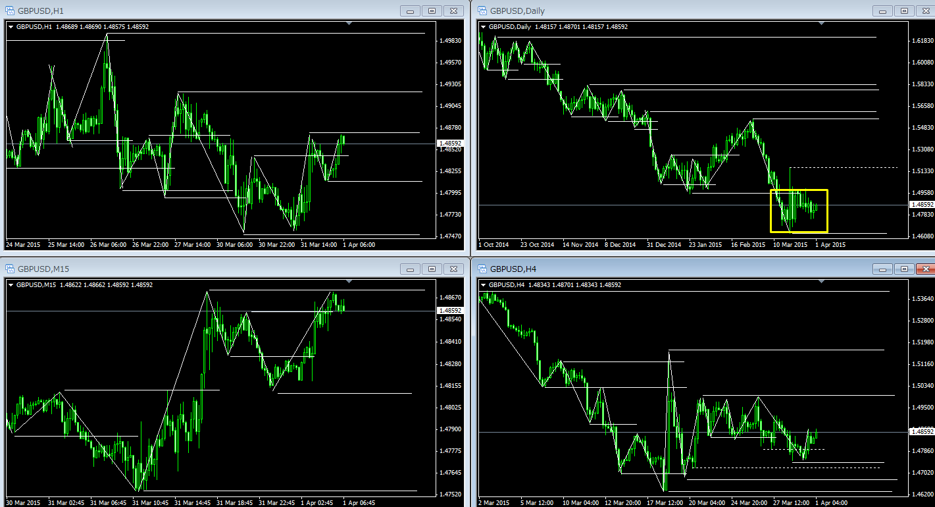The width and height of the screenshot is (935, 507).
Task: Maximize the GBPUSD,M15 chart window
Action: click(x=432, y=269)
